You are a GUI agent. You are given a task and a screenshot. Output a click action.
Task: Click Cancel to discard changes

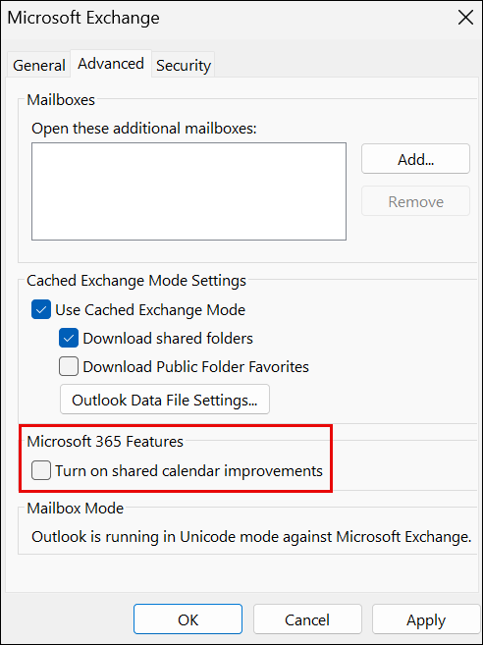(x=307, y=619)
